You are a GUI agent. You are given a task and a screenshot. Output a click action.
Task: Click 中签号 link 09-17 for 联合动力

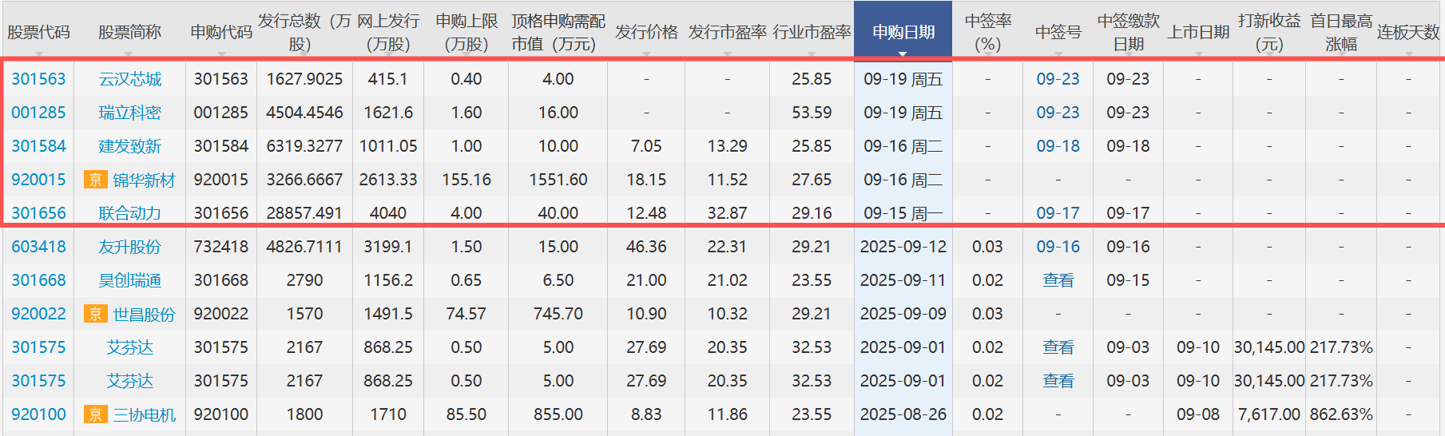click(1058, 213)
